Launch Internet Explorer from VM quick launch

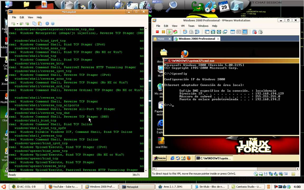pyautogui.click(x=172, y=158)
